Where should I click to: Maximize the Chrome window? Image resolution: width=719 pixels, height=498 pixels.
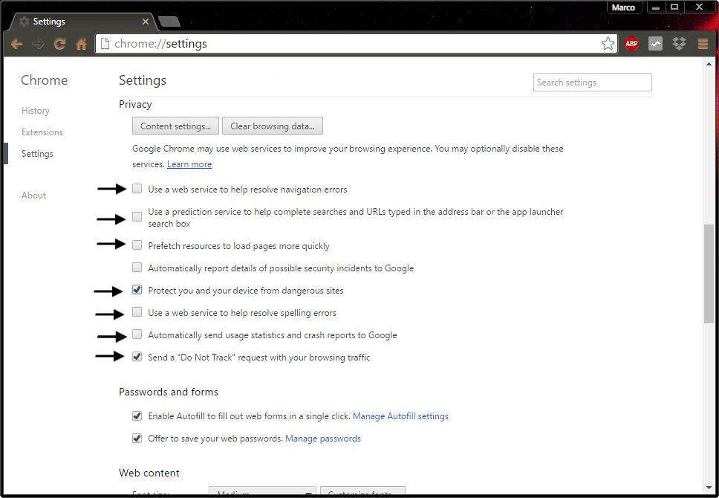(x=674, y=7)
